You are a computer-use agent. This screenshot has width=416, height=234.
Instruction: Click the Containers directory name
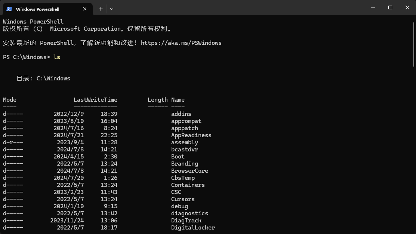click(188, 185)
